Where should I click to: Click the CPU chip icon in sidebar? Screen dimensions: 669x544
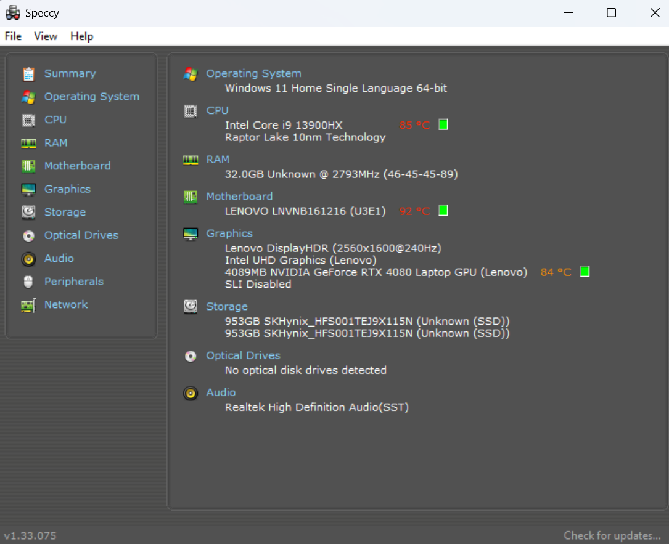click(28, 120)
